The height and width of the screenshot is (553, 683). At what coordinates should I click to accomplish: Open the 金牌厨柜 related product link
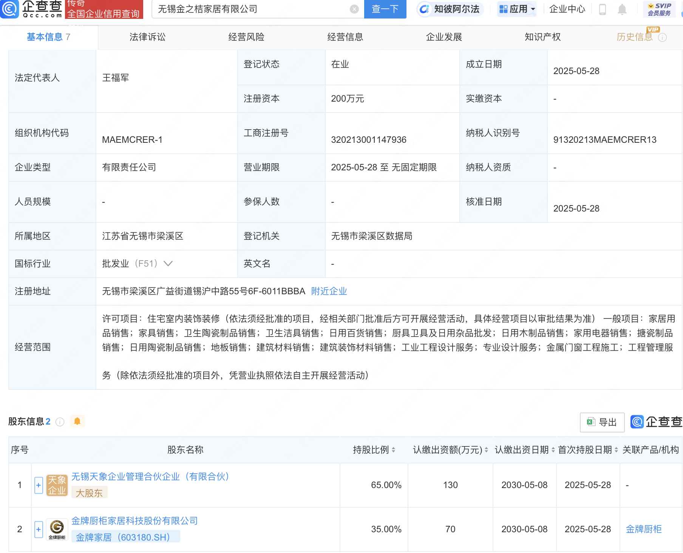pos(644,529)
